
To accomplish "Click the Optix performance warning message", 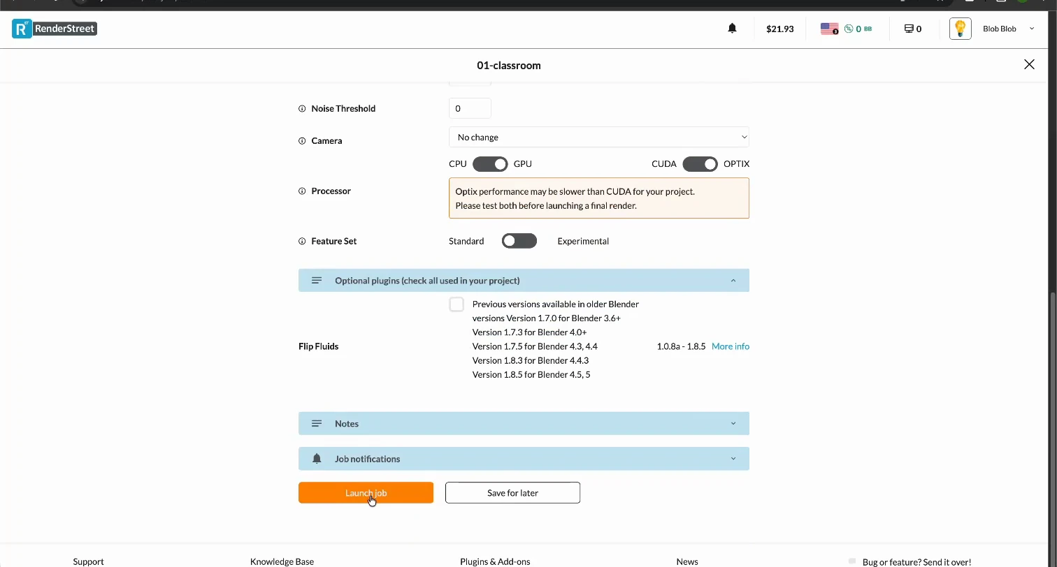I will 598,198.
